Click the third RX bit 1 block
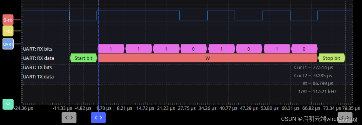This screenshot has width=362, height=125. coord(166,49)
